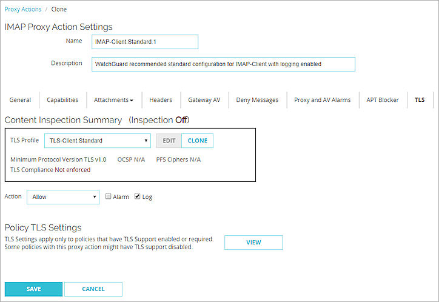This screenshot has height=302, width=439.
Task: Select the TLS tab
Action: [420, 100]
